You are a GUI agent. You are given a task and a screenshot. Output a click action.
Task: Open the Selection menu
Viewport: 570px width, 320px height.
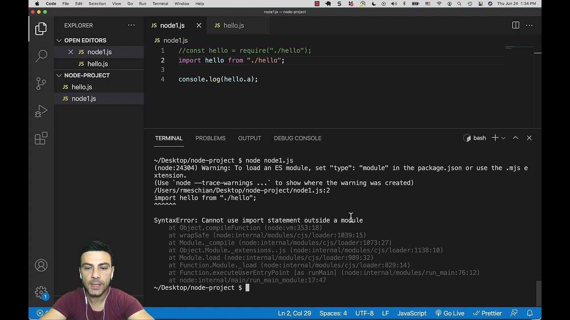coord(97,4)
